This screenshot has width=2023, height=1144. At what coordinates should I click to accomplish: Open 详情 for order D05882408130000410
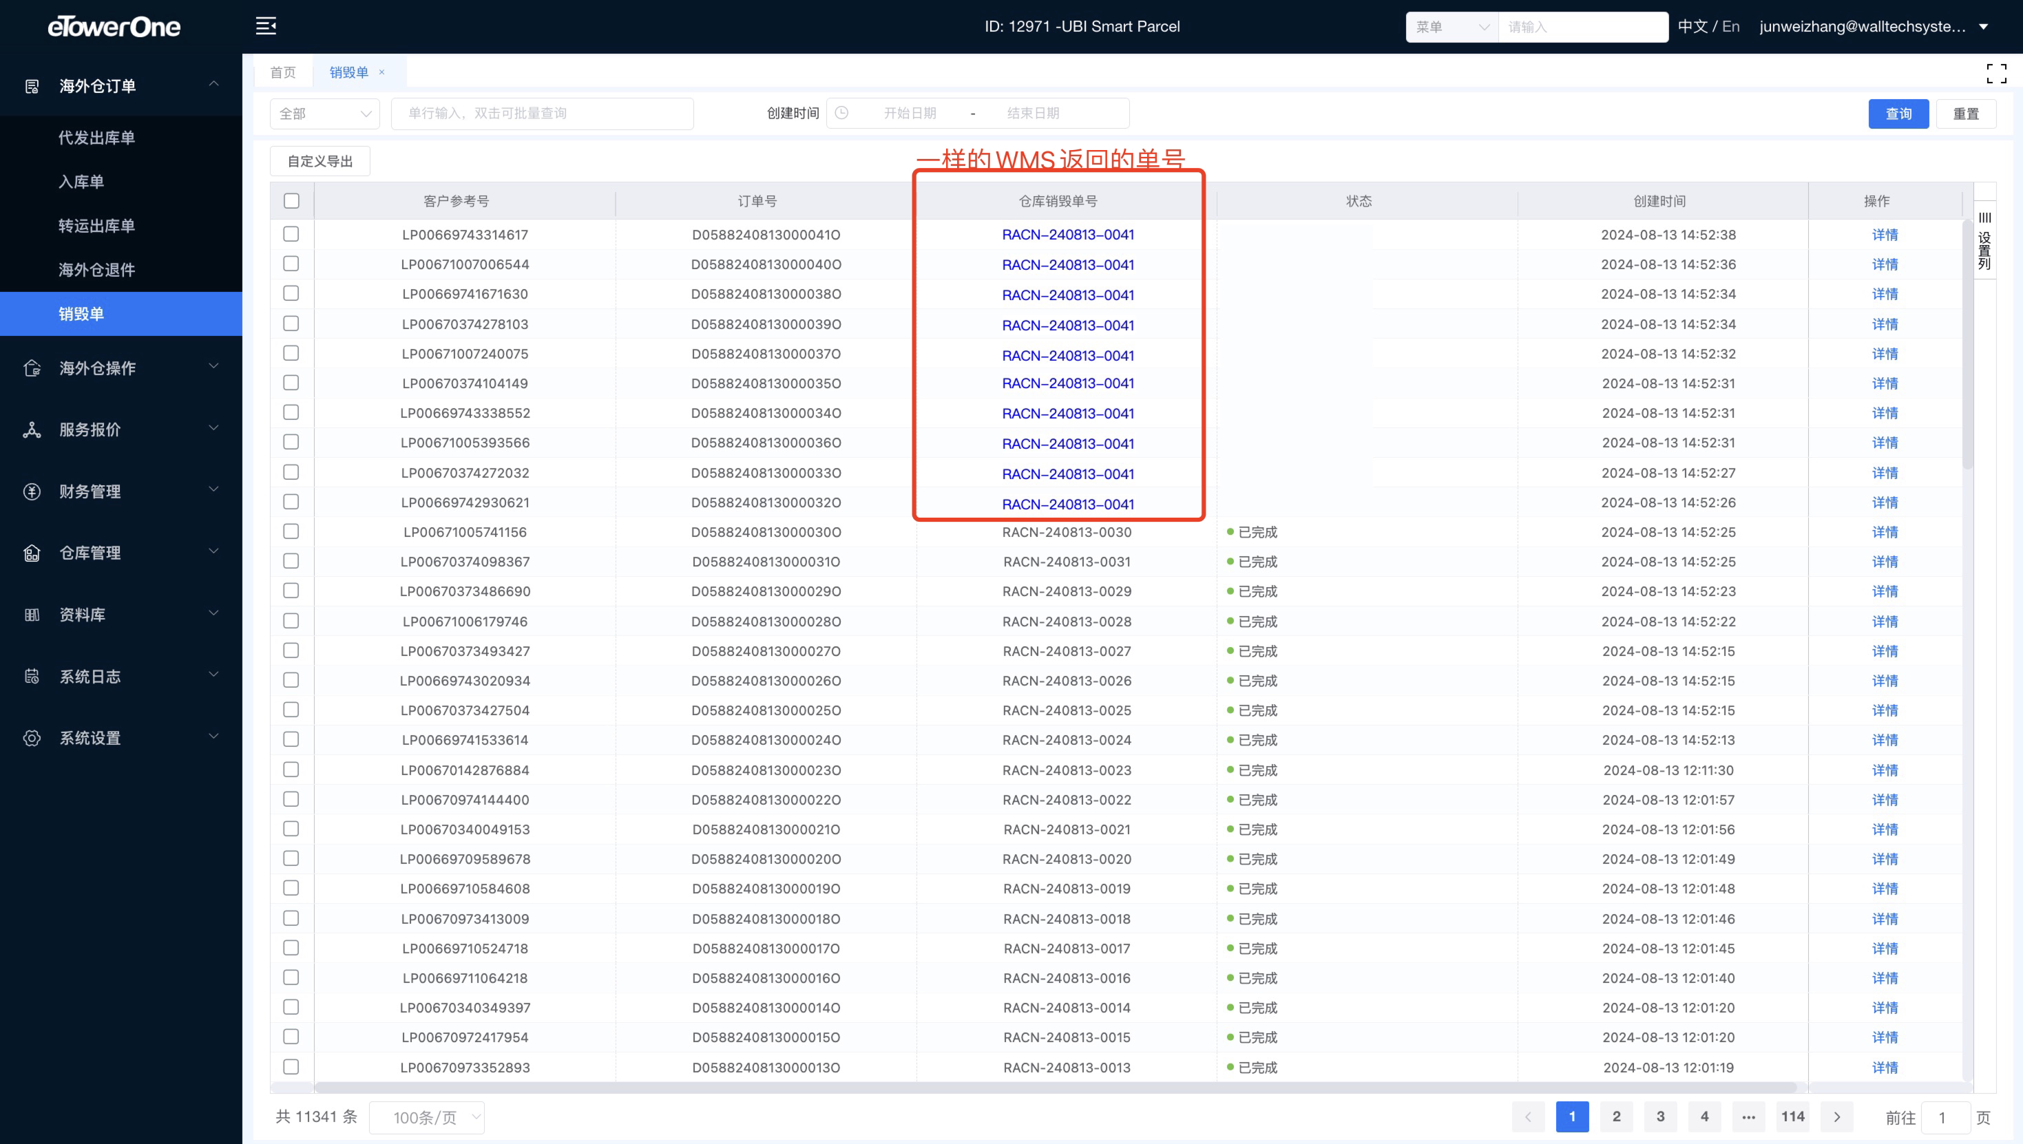pyautogui.click(x=1884, y=234)
